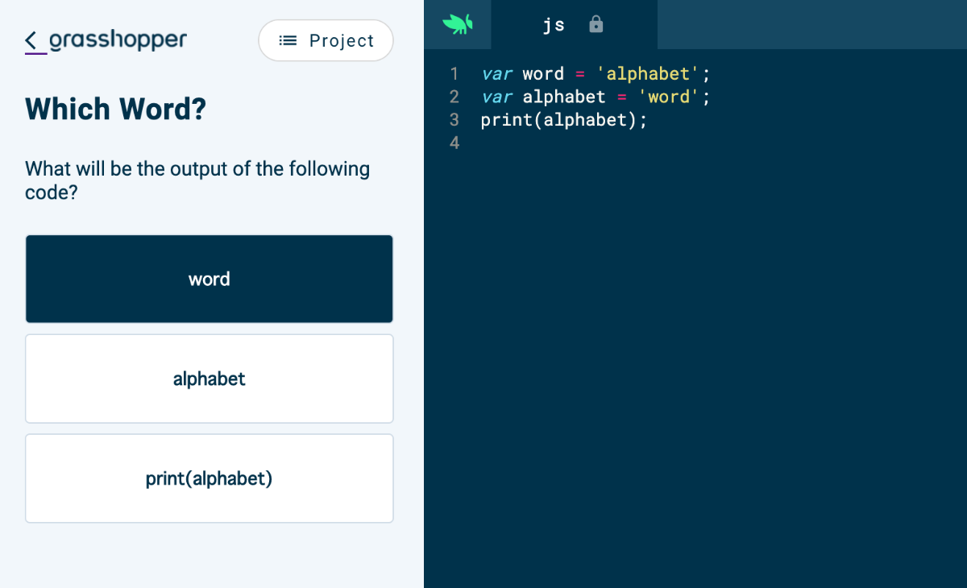Switch to the js tab
Image resolution: width=967 pixels, height=588 pixels.
[x=554, y=24]
